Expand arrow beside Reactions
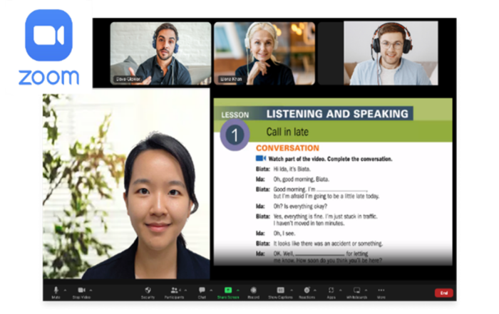Viewport: 499px width, 314px height. pyautogui.click(x=315, y=291)
